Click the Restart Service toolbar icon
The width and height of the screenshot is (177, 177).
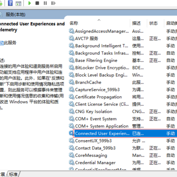pyautogui.click(x=53, y=3)
